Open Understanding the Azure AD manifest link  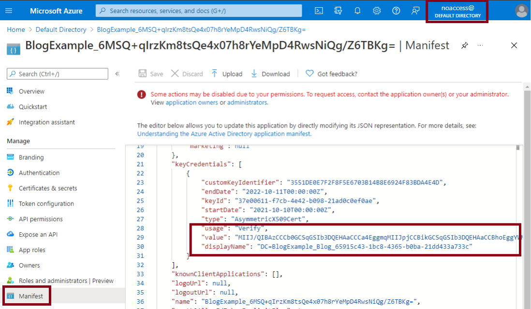224,134
